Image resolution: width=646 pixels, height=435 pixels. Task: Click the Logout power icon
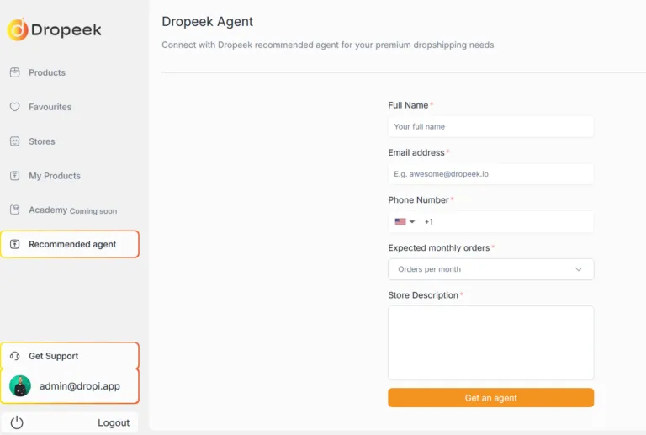pyautogui.click(x=17, y=422)
